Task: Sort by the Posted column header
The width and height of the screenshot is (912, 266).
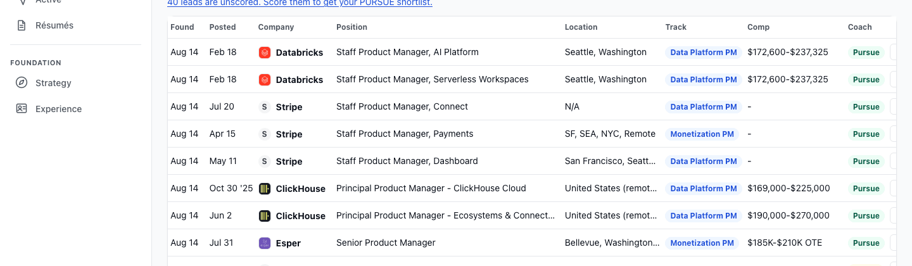Action: coord(222,27)
